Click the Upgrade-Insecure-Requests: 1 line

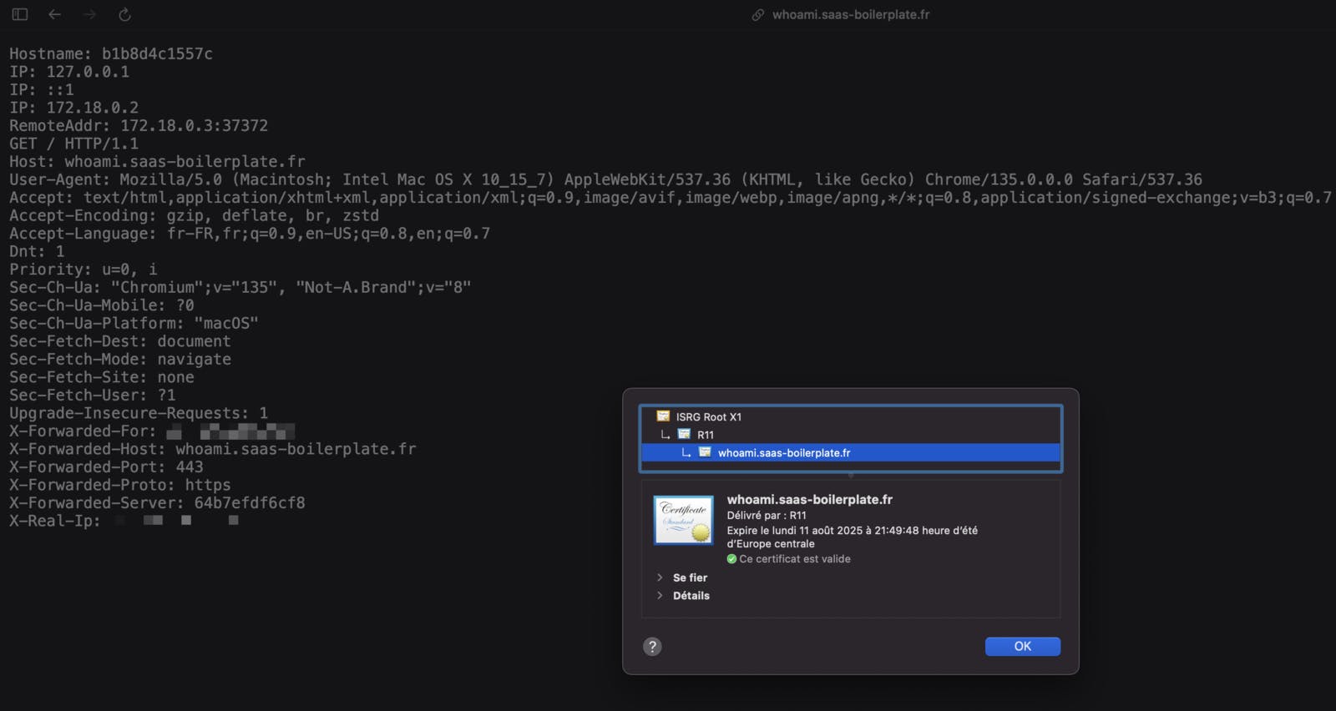139,413
